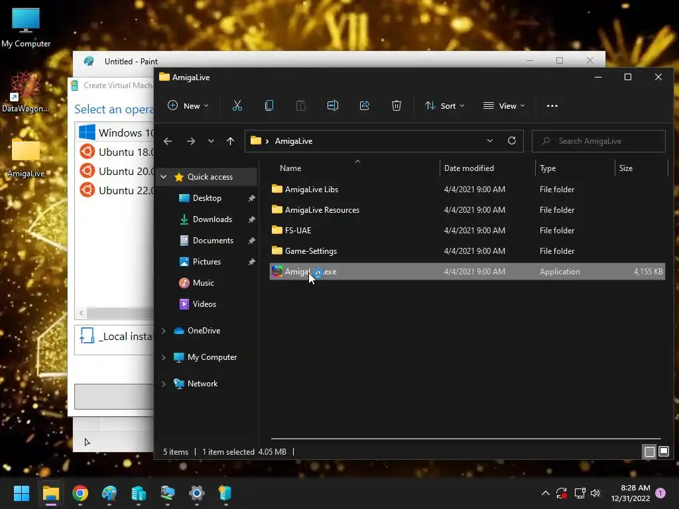Image resolution: width=679 pixels, height=509 pixels.
Task: Open AmigaLive folder on desktop
Action: 26,158
